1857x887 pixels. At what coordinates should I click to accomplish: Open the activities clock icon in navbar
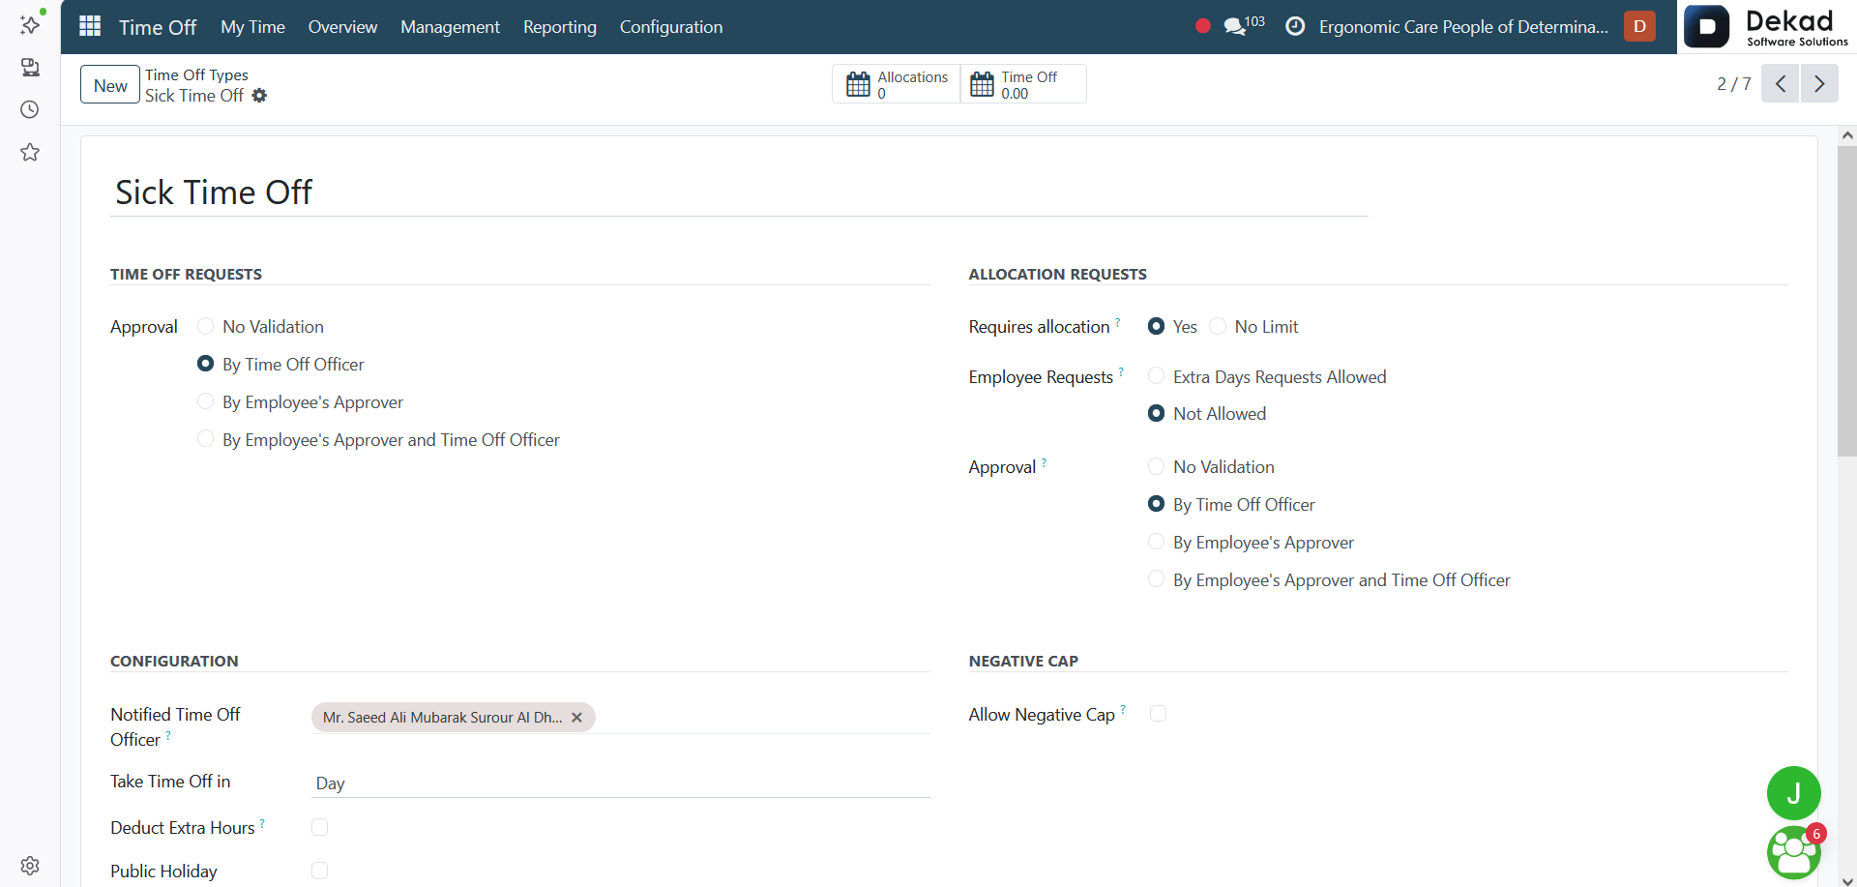click(x=1295, y=26)
